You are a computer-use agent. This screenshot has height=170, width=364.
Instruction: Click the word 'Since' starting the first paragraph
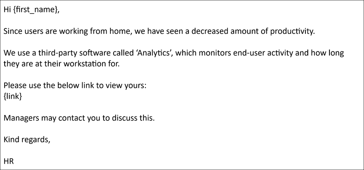point(14,31)
